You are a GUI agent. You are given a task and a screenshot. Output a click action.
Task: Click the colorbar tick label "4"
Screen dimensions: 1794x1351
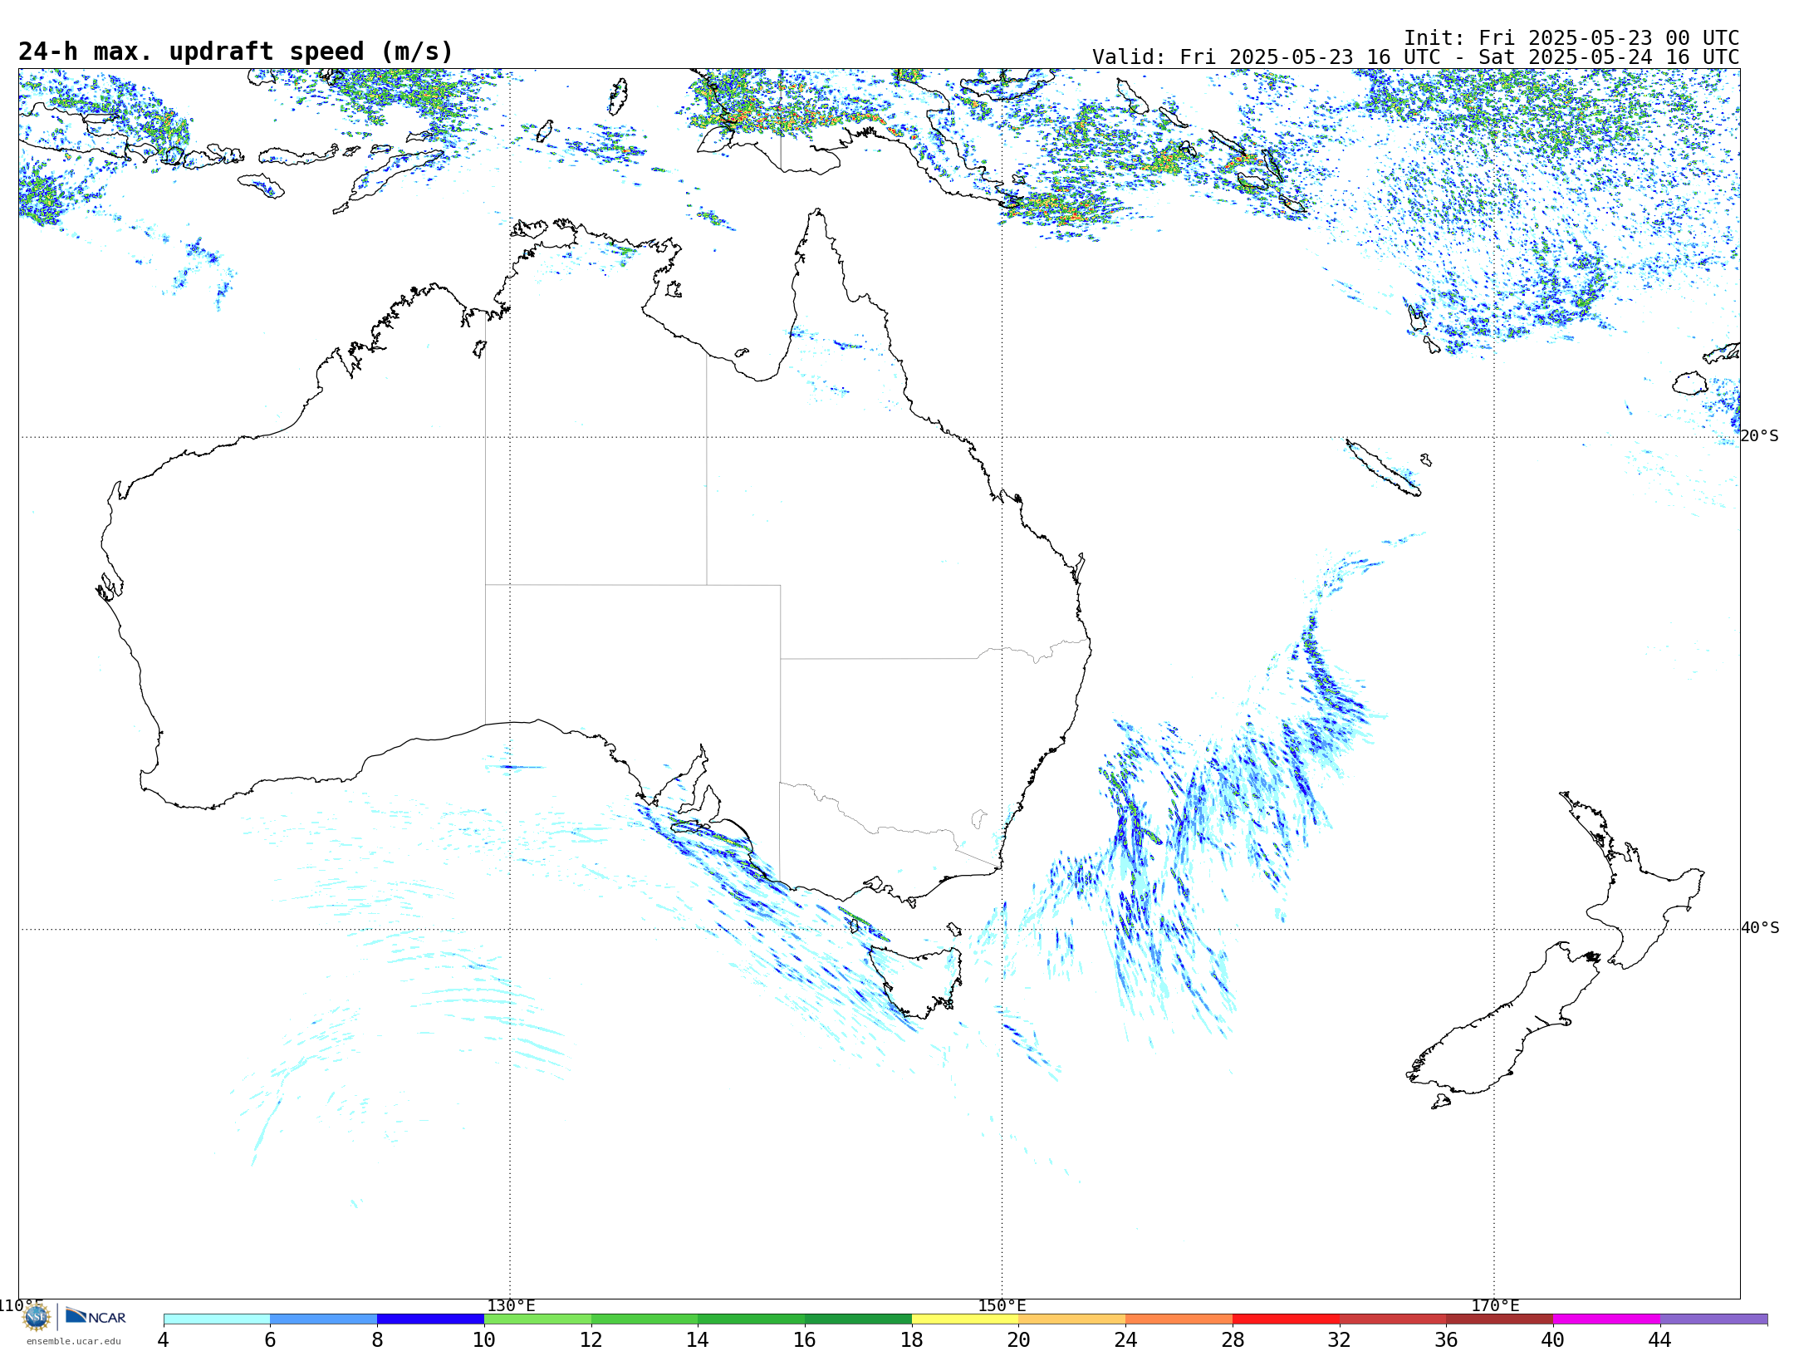(164, 1340)
